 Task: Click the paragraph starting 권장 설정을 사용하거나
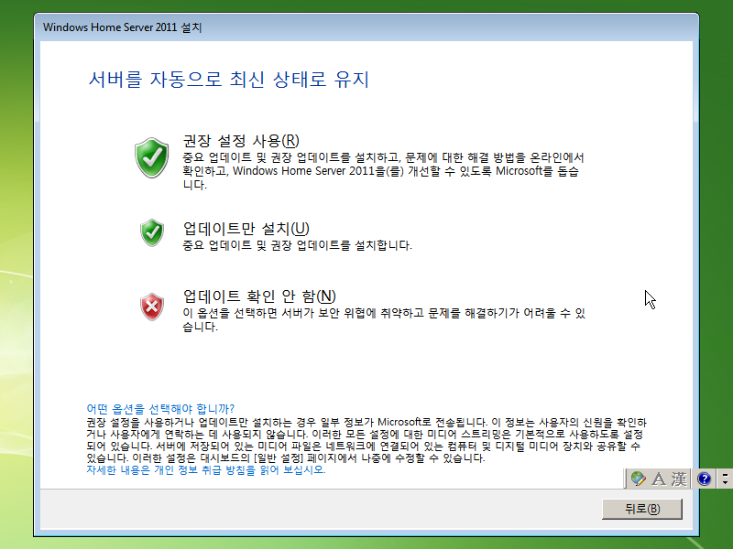366,440
